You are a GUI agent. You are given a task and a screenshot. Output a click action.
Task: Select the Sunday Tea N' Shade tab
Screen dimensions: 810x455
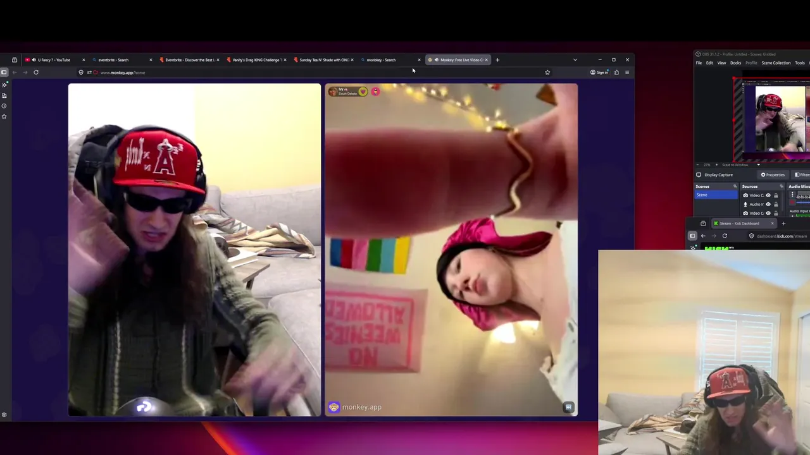click(x=323, y=60)
